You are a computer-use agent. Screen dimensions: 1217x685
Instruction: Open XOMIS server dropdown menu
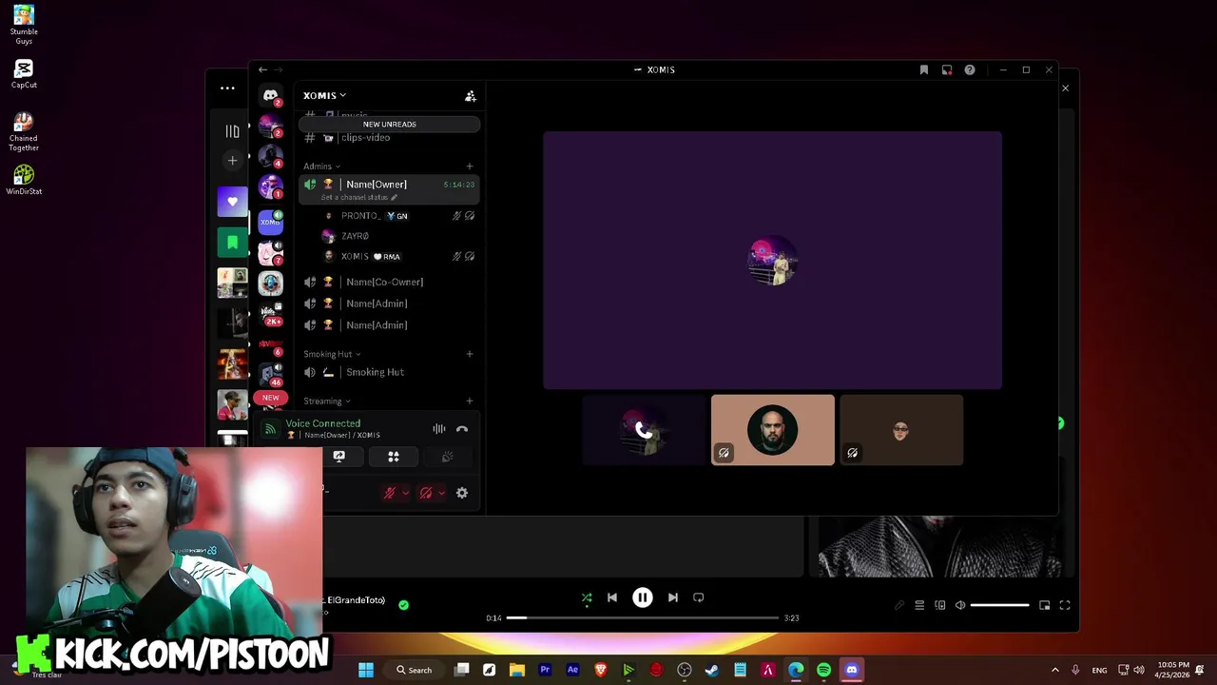325,95
